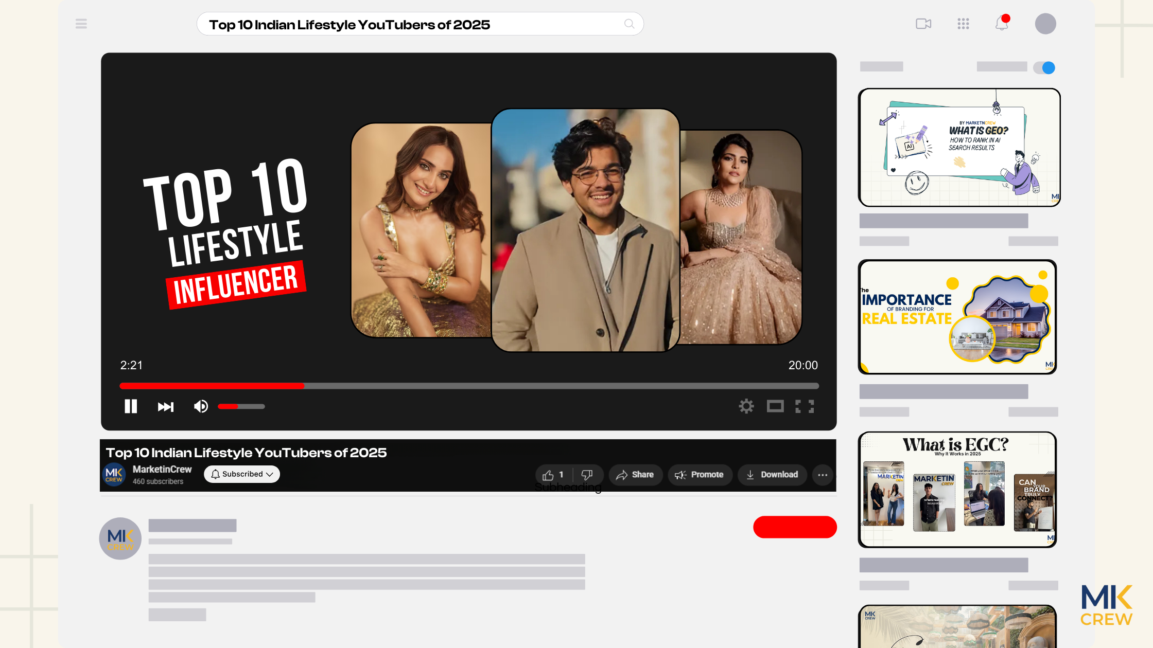Image resolution: width=1153 pixels, height=648 pixels.
Task: Open the What is GEO thumbnail
Action: pos(959,148)
